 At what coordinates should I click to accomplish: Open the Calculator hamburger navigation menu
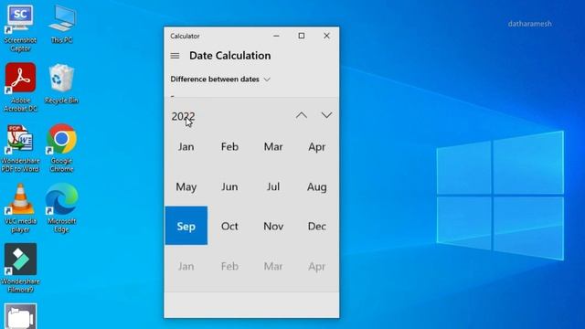point(175,56)
